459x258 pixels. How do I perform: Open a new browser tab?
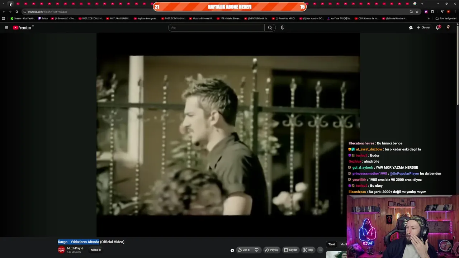(422, 4)
